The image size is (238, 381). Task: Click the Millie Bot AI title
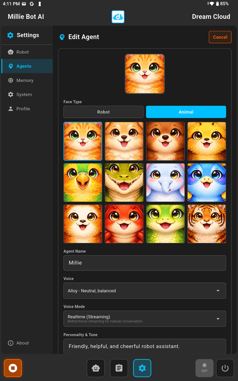click(26, 17)
